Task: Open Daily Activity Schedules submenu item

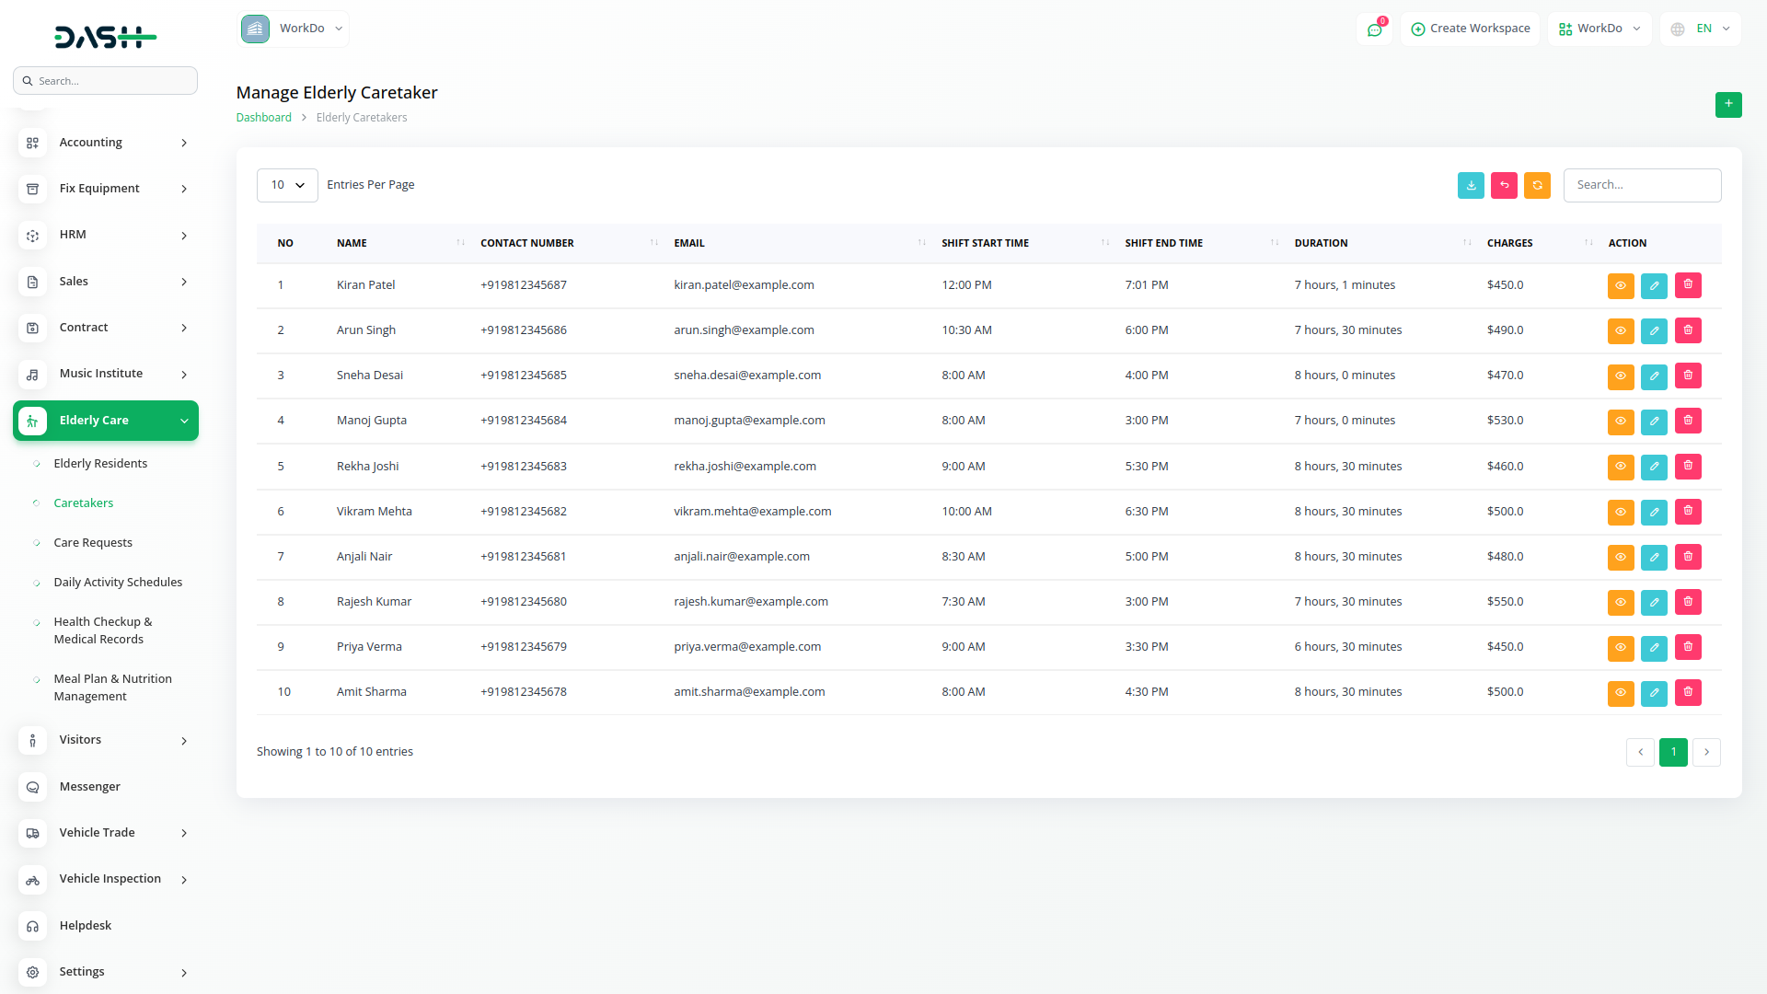Action: tap(118, 583)
